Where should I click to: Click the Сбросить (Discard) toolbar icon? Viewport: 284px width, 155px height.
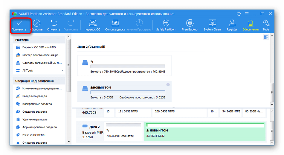(36, 23)
